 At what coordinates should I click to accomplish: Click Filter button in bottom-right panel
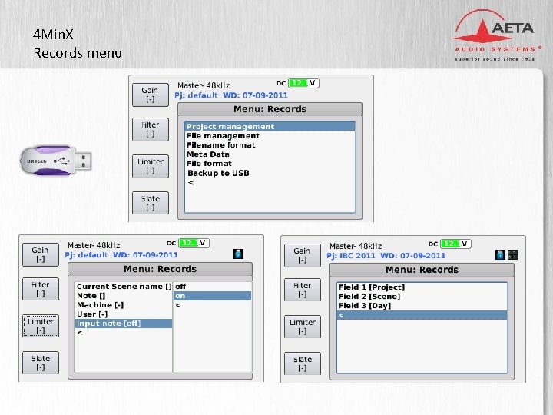tap(303, 290)
